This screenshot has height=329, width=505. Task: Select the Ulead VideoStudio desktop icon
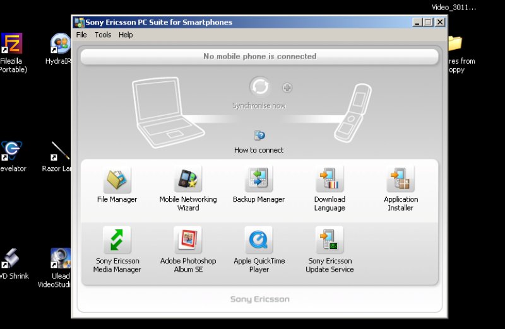(x=61, y=258)
